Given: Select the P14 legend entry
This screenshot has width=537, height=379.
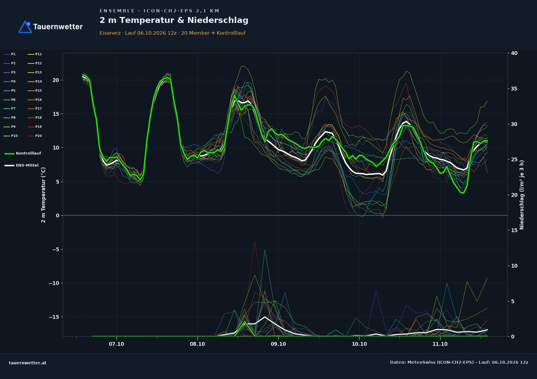Looking at the screenshot, I should [x=35, y=81].
